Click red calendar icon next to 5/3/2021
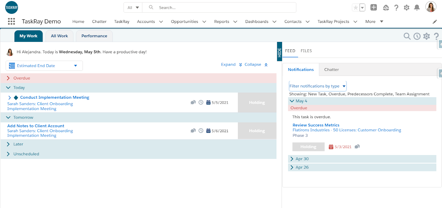Screen dimensions: 442x208 click(x=331, y=147)
